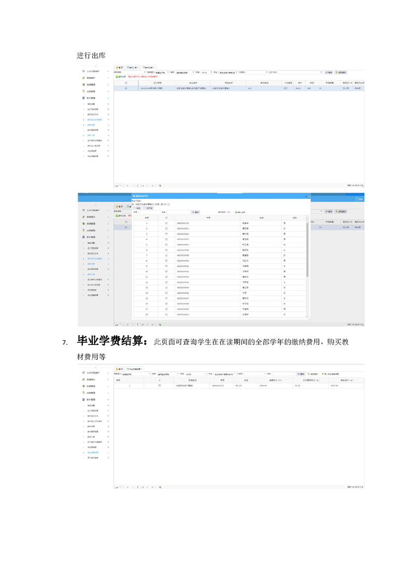Click the 学号 search field in the student dialog

(150, 212)
